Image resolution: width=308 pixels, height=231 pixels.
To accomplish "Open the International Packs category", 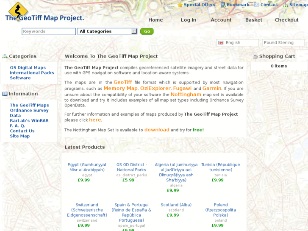I will coord(32,73).
